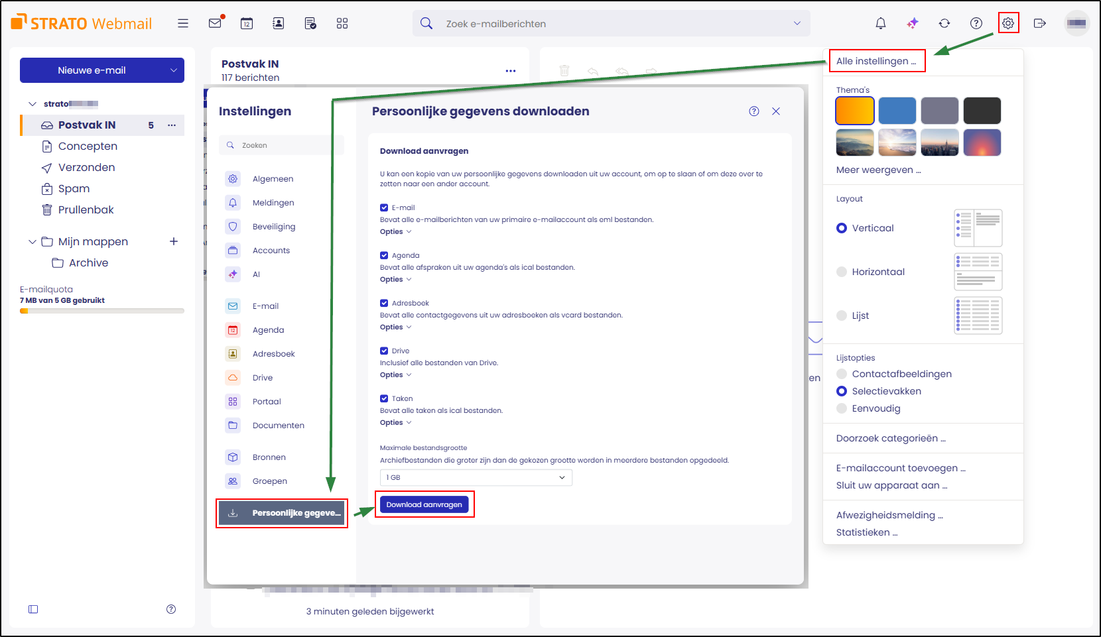Select the orange theme swatch
Viewport: 1101px width, 637px height.
click(x=854, y=110)
